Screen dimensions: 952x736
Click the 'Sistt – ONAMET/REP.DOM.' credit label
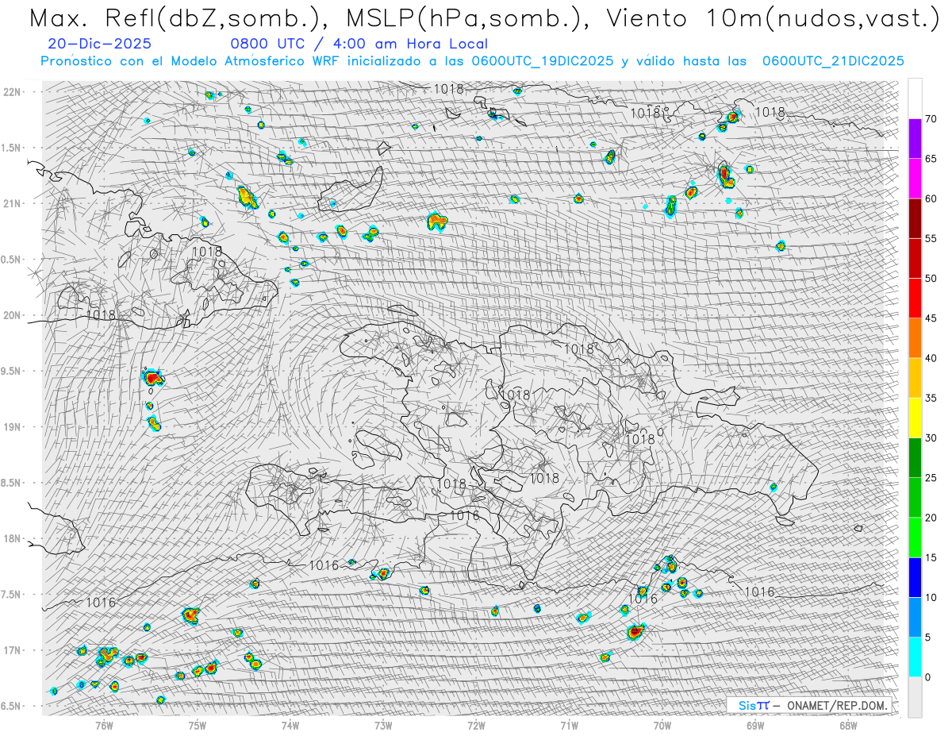[x=812, y=705]
